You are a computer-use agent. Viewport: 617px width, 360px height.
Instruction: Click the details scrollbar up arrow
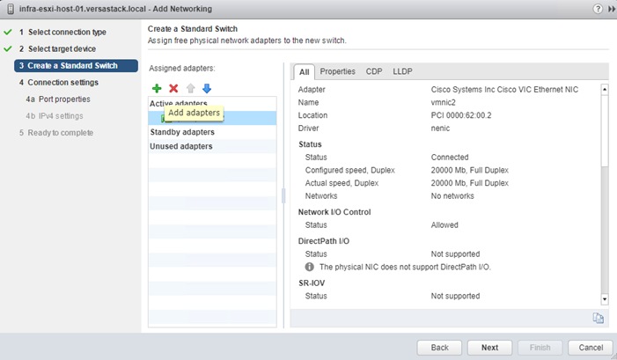pos(605,89)
